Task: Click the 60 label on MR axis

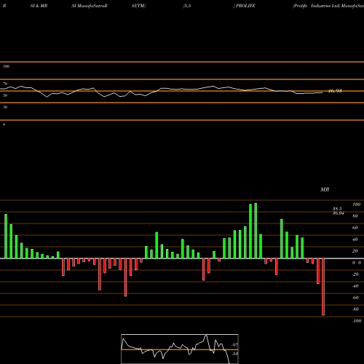Action: coord(355,228)
